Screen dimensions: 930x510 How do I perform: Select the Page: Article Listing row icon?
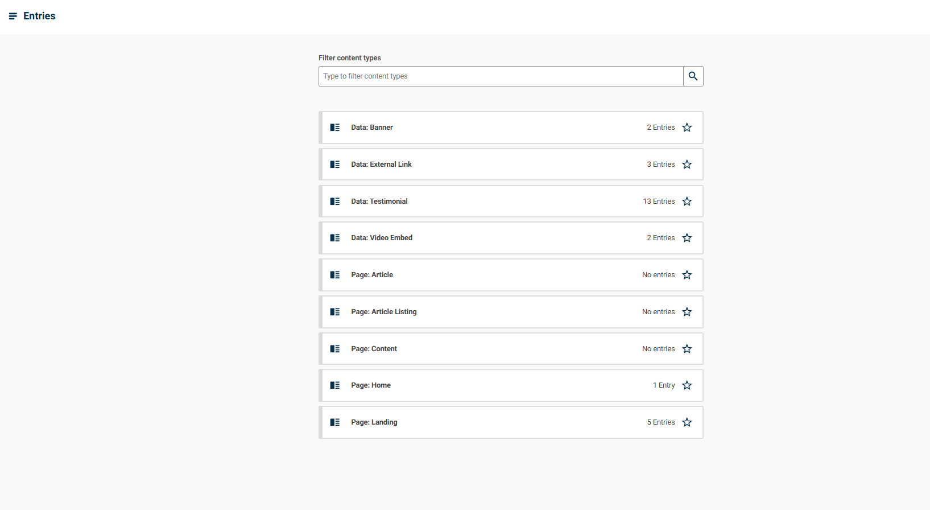(x=335, y=312)
